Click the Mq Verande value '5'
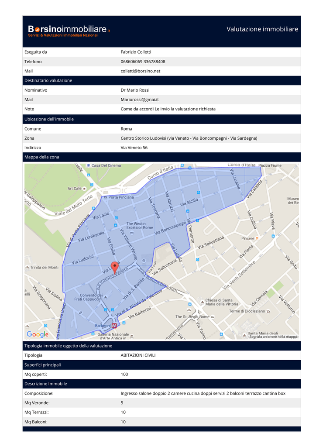This screenshot has width=316, height=447. [122, 403]
